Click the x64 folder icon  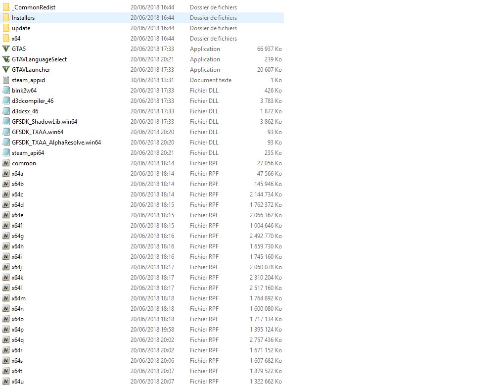tap(6, 39)
